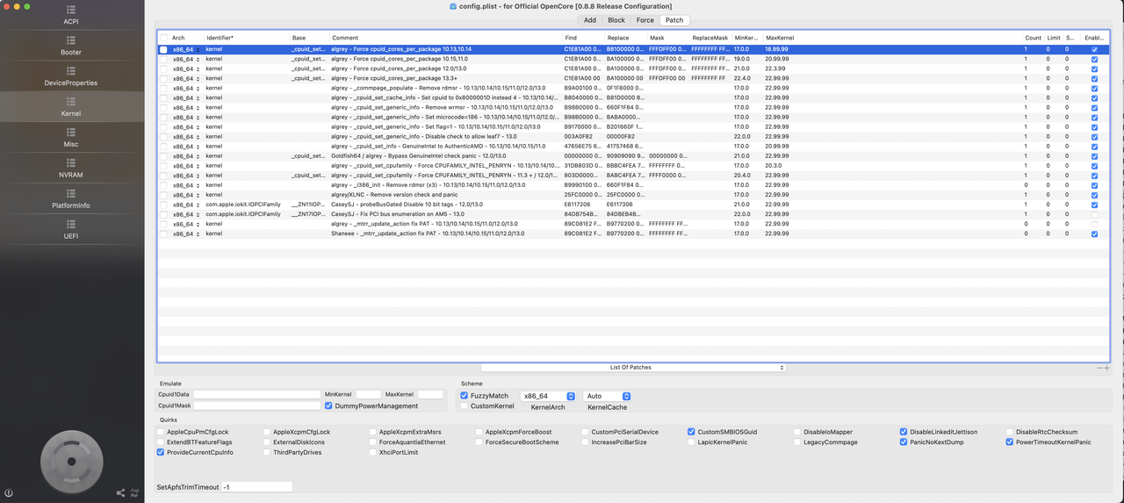Expand the KernelArch x86_64 dropdown
The image size is (1124, 503).
tap(548, 396)
